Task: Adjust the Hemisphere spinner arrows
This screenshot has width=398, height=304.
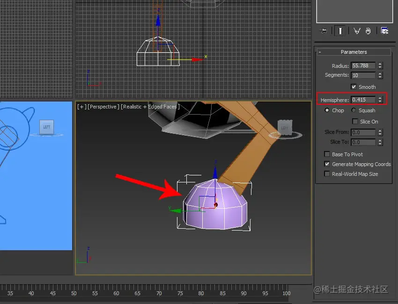Action: pos(380,100)
